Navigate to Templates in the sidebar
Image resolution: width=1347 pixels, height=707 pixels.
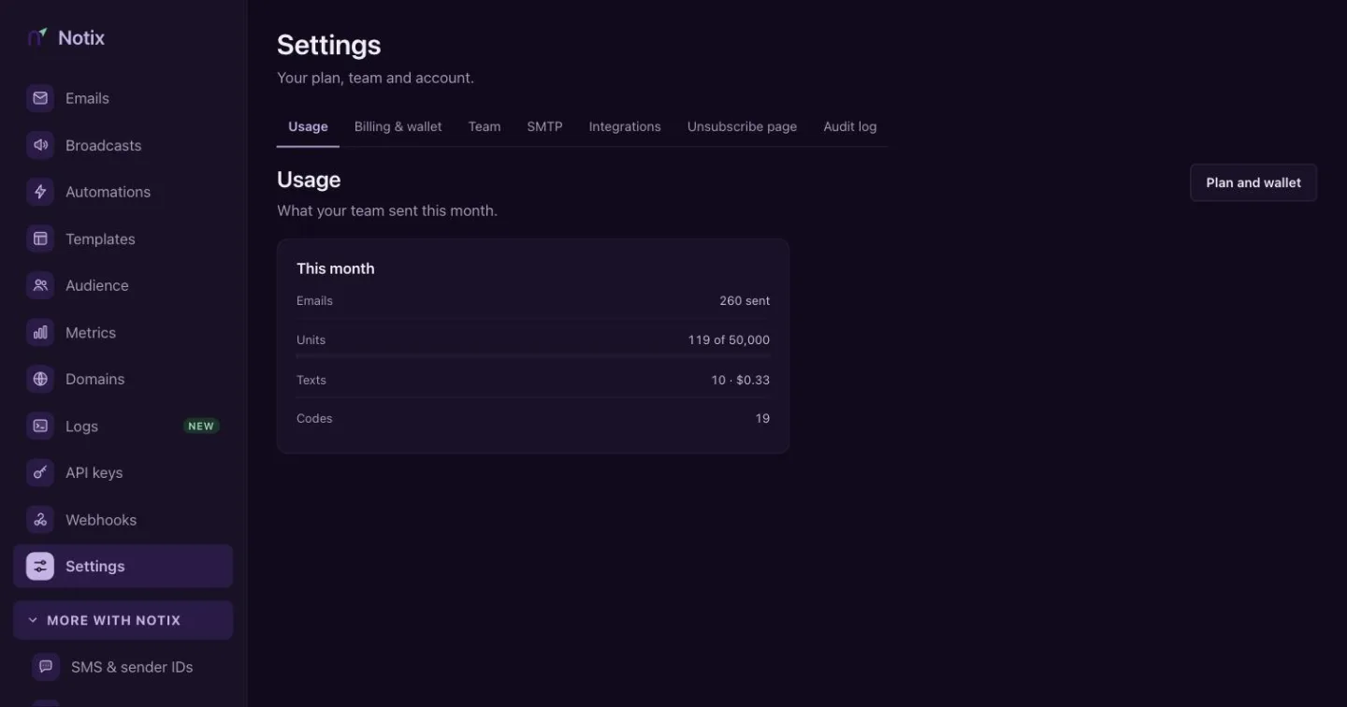(123, 238)
